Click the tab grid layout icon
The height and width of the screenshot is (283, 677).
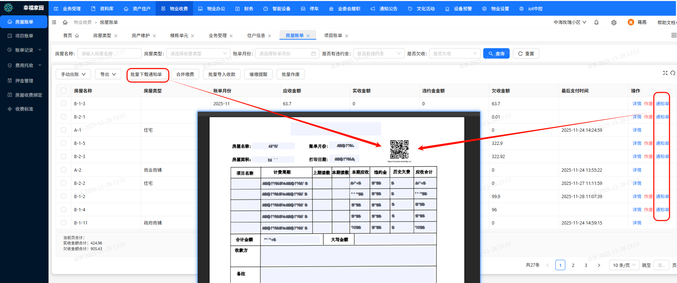coord(674,35)
